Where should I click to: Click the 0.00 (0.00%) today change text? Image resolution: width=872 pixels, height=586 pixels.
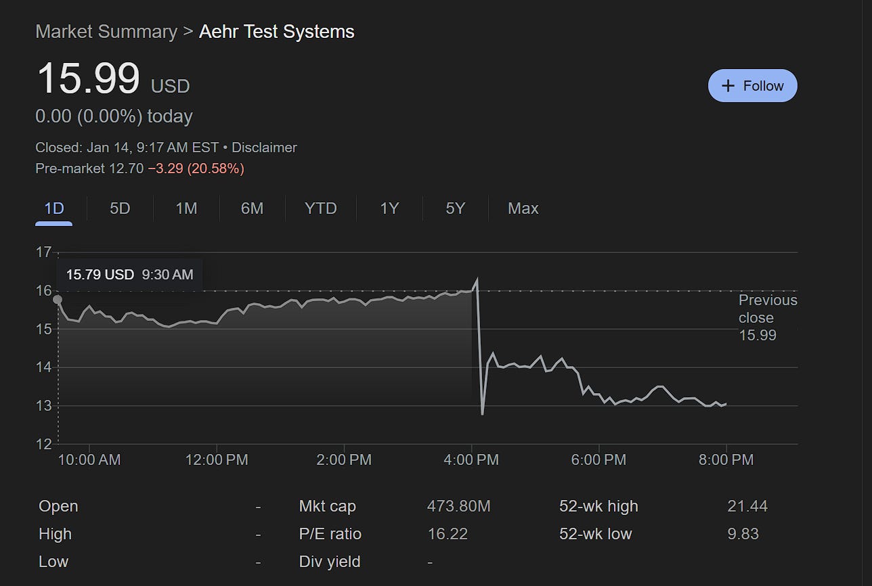[x=114, y=116]
